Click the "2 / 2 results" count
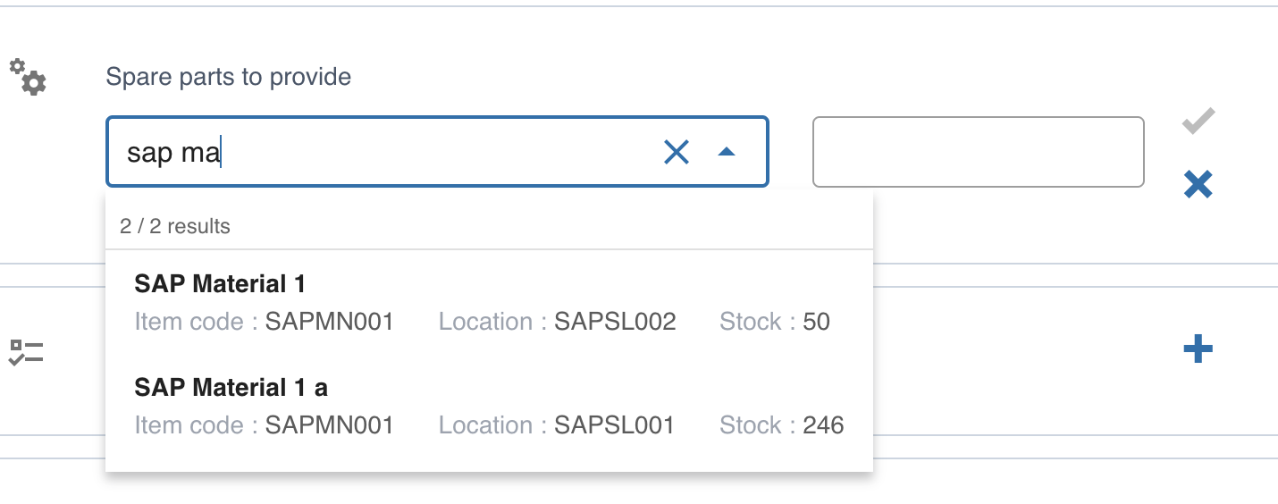The height and width of the screenshot is (504, 1278). click(x=175, y=226)
